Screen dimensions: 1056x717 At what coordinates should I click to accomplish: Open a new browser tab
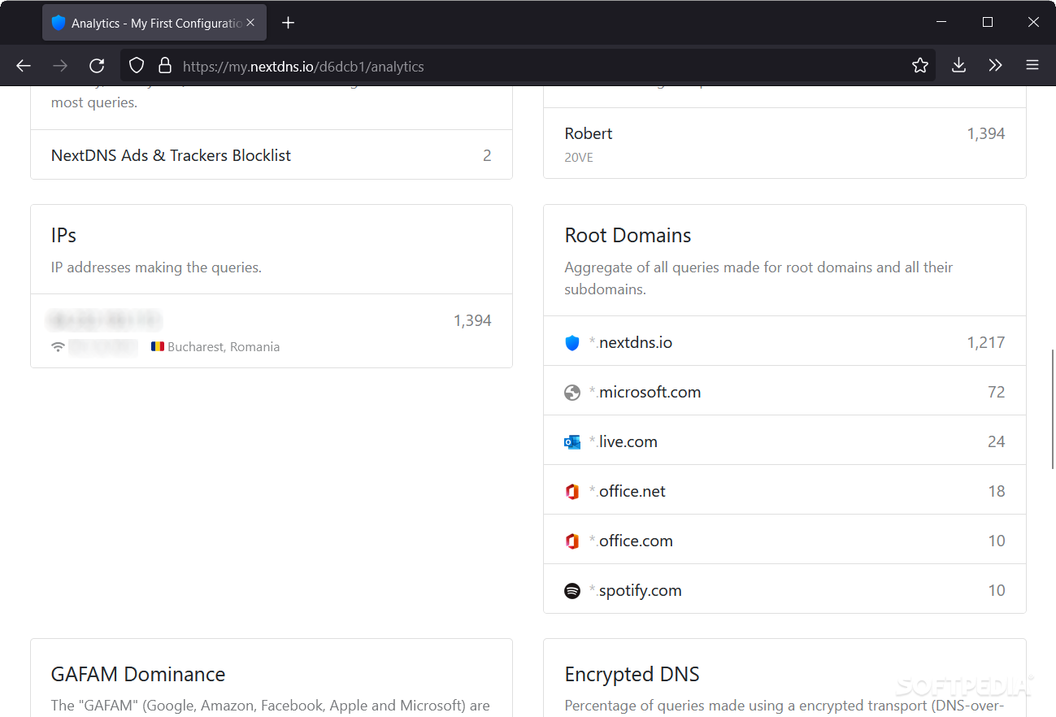[x=288, y=23]
